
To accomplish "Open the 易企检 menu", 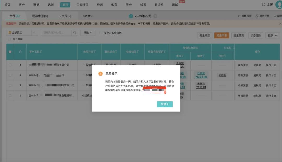I will (159, 5).
